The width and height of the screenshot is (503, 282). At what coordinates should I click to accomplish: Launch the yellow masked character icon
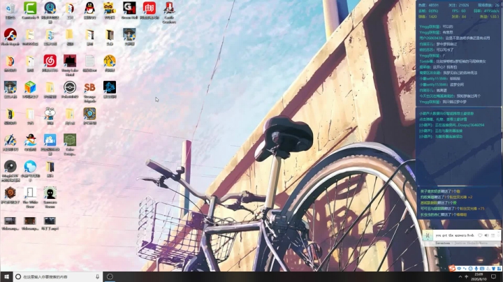[110, 9]
